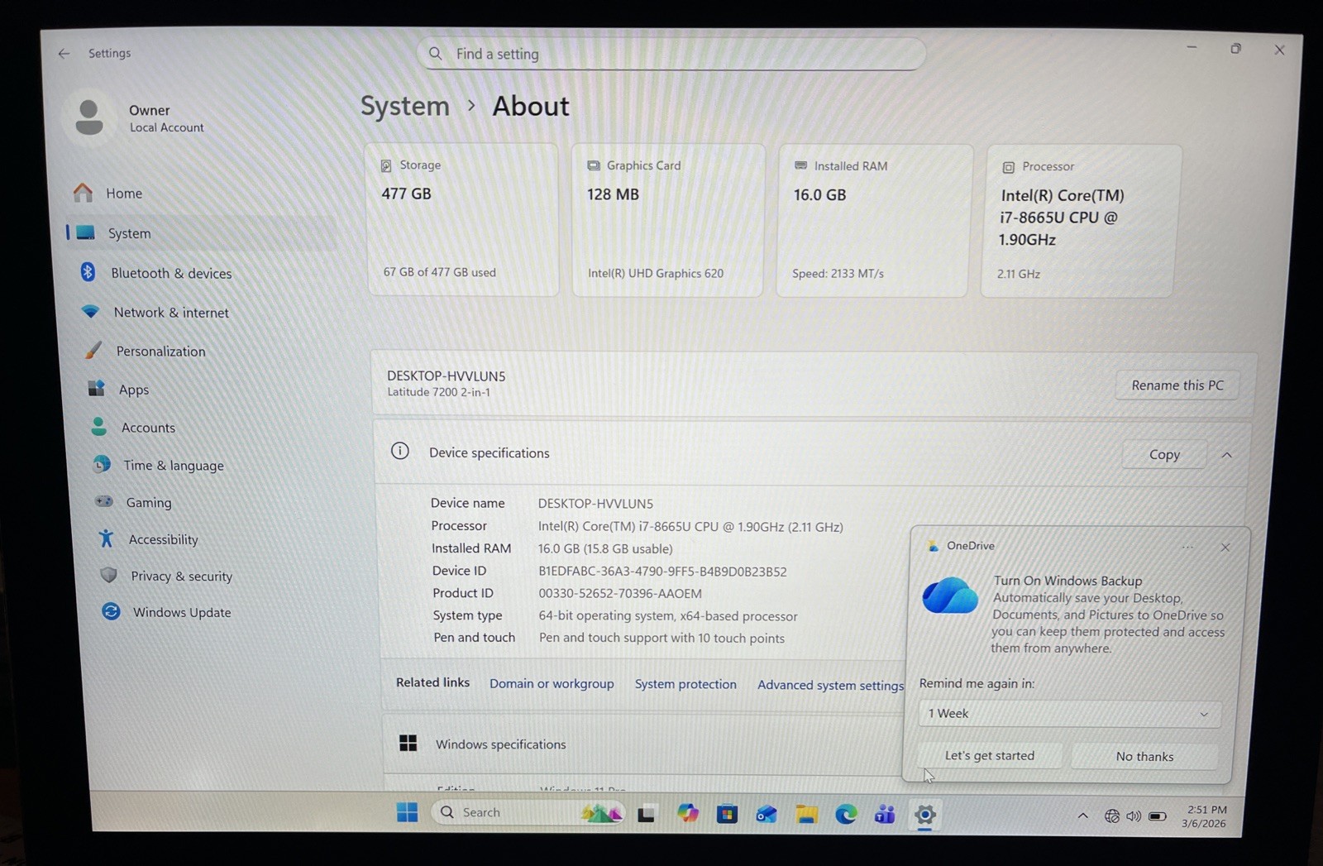Click the OneDrive cloud icon

pos(950,596)
